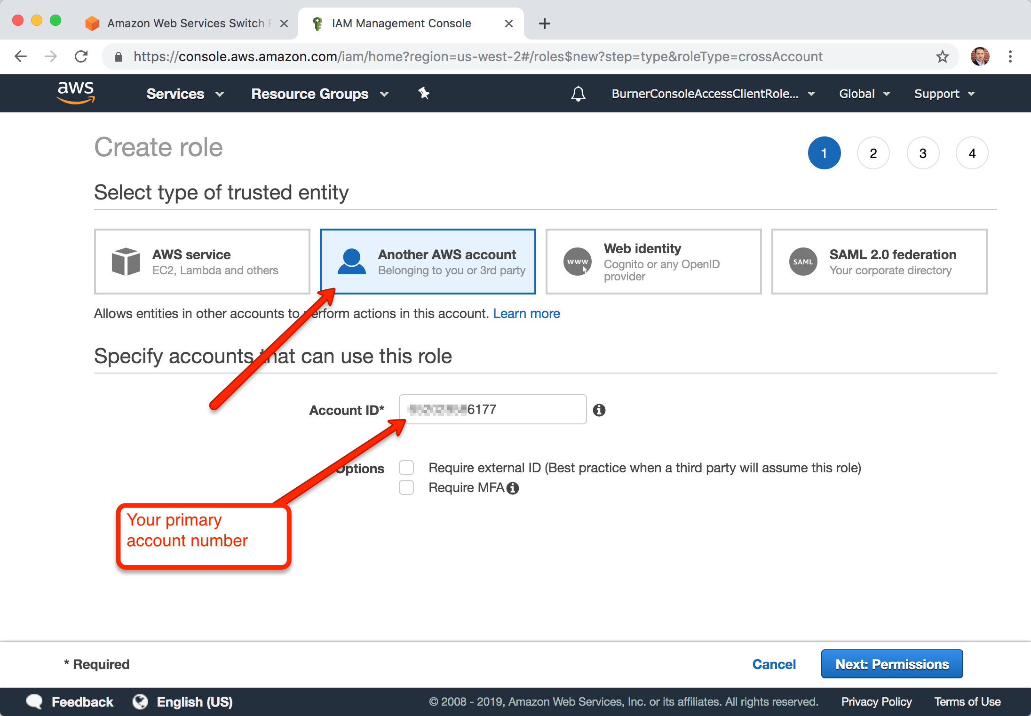This screenshot has height=716, width=1031.
Task: Expand the Services dropdown menu
Action: 185,94
